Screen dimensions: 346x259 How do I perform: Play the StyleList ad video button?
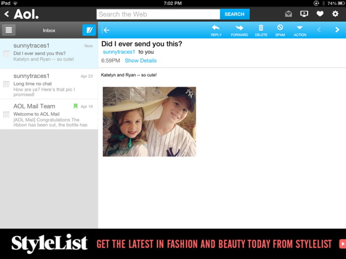(x=342, y=244)
